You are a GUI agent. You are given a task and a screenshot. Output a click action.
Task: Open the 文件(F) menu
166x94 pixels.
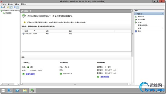[4, 4]
